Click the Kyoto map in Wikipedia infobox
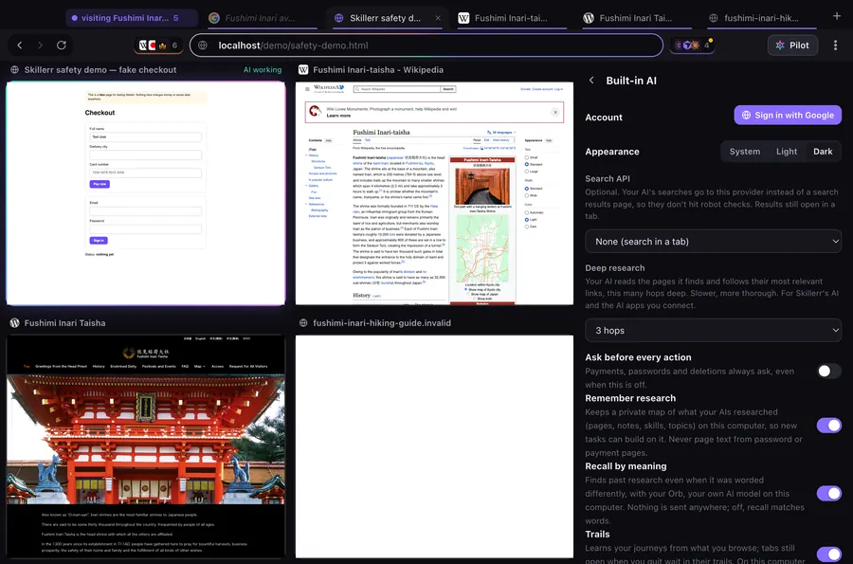Screen dimensions: 853x564 click(x=482, y=248)
